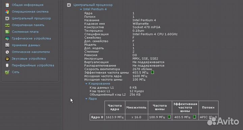Click the Intel Pentium 4 tree heading
The width and height of the screenshot is (243, 130).
pyautogui.click(x=95, y=9)
